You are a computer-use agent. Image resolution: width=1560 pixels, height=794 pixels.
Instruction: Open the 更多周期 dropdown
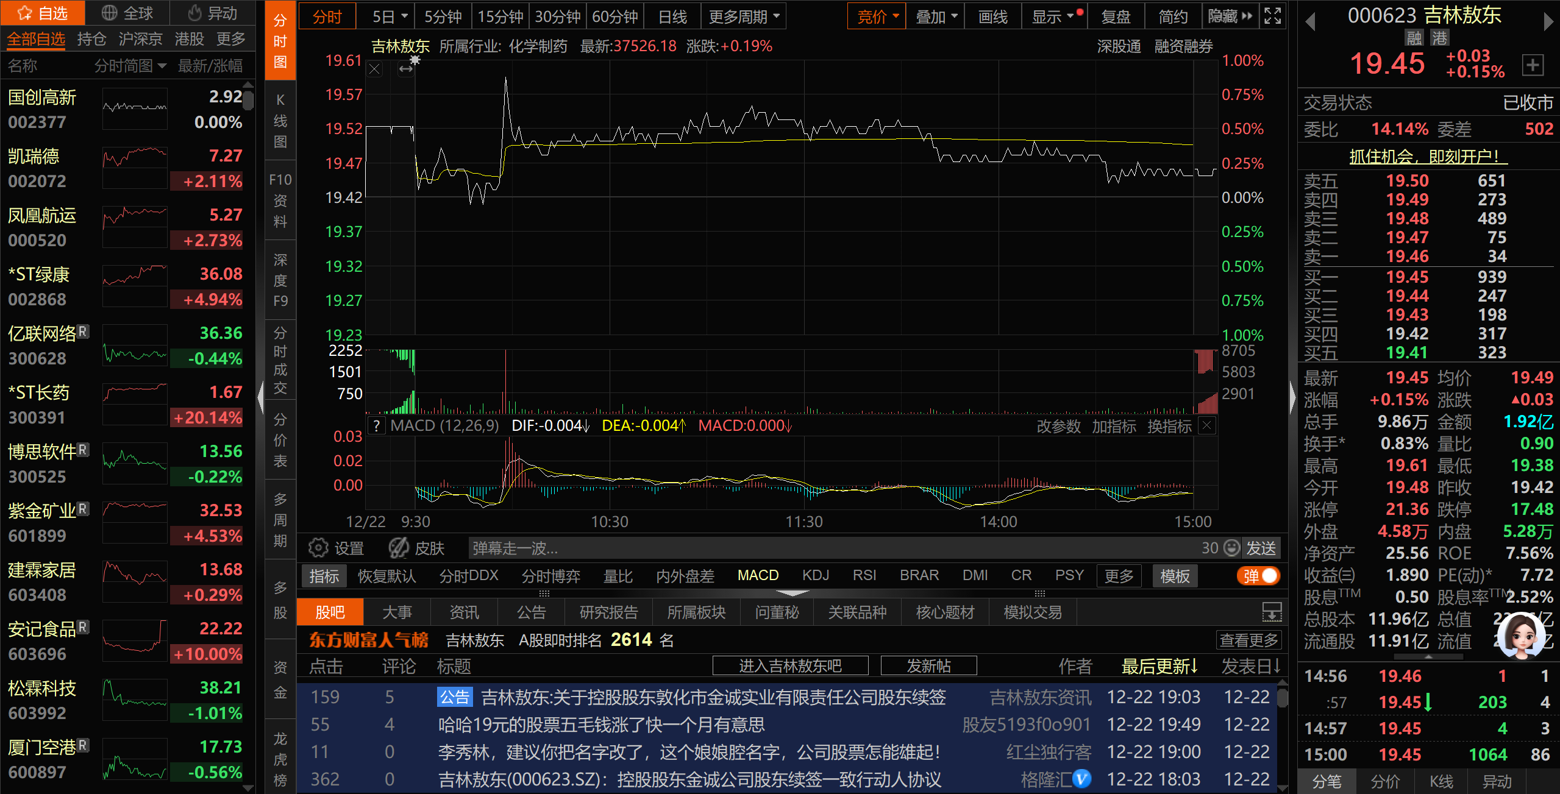[744, 16]
